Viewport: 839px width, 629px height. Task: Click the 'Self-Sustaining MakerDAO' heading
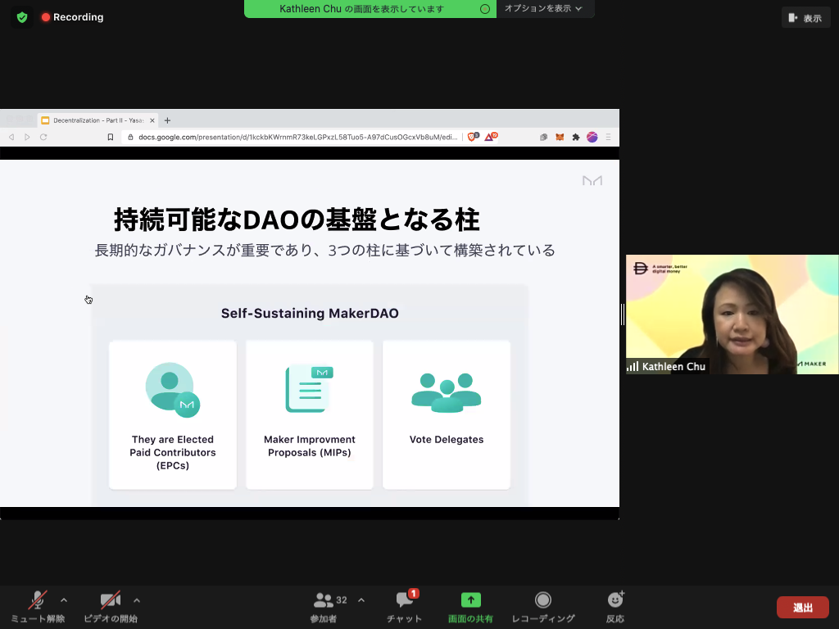click(310, 313)
